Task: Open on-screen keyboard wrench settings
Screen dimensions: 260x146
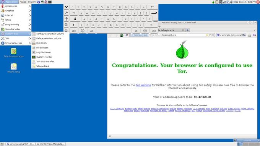Action: coord(66,13)
